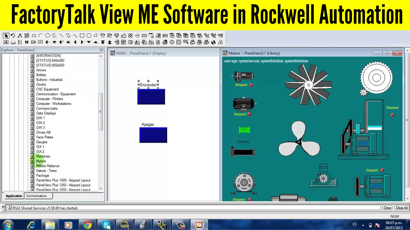Choose the Select arrow tool
410x230 pixels.
click(x=6, y=35)
